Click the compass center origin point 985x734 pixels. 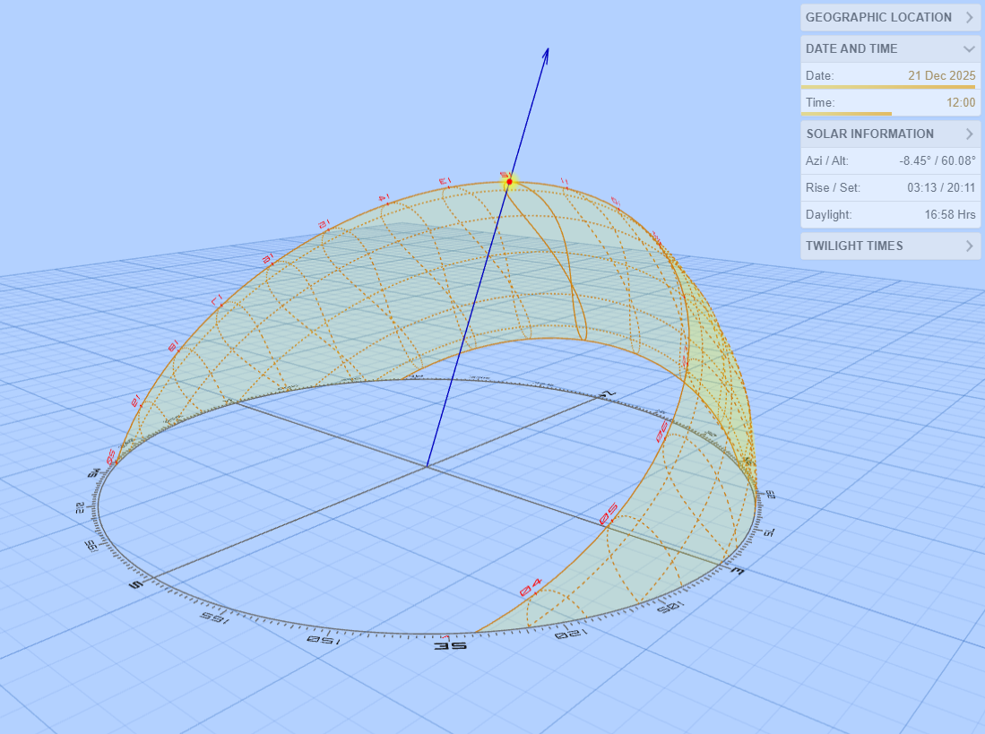click(427, 467)
